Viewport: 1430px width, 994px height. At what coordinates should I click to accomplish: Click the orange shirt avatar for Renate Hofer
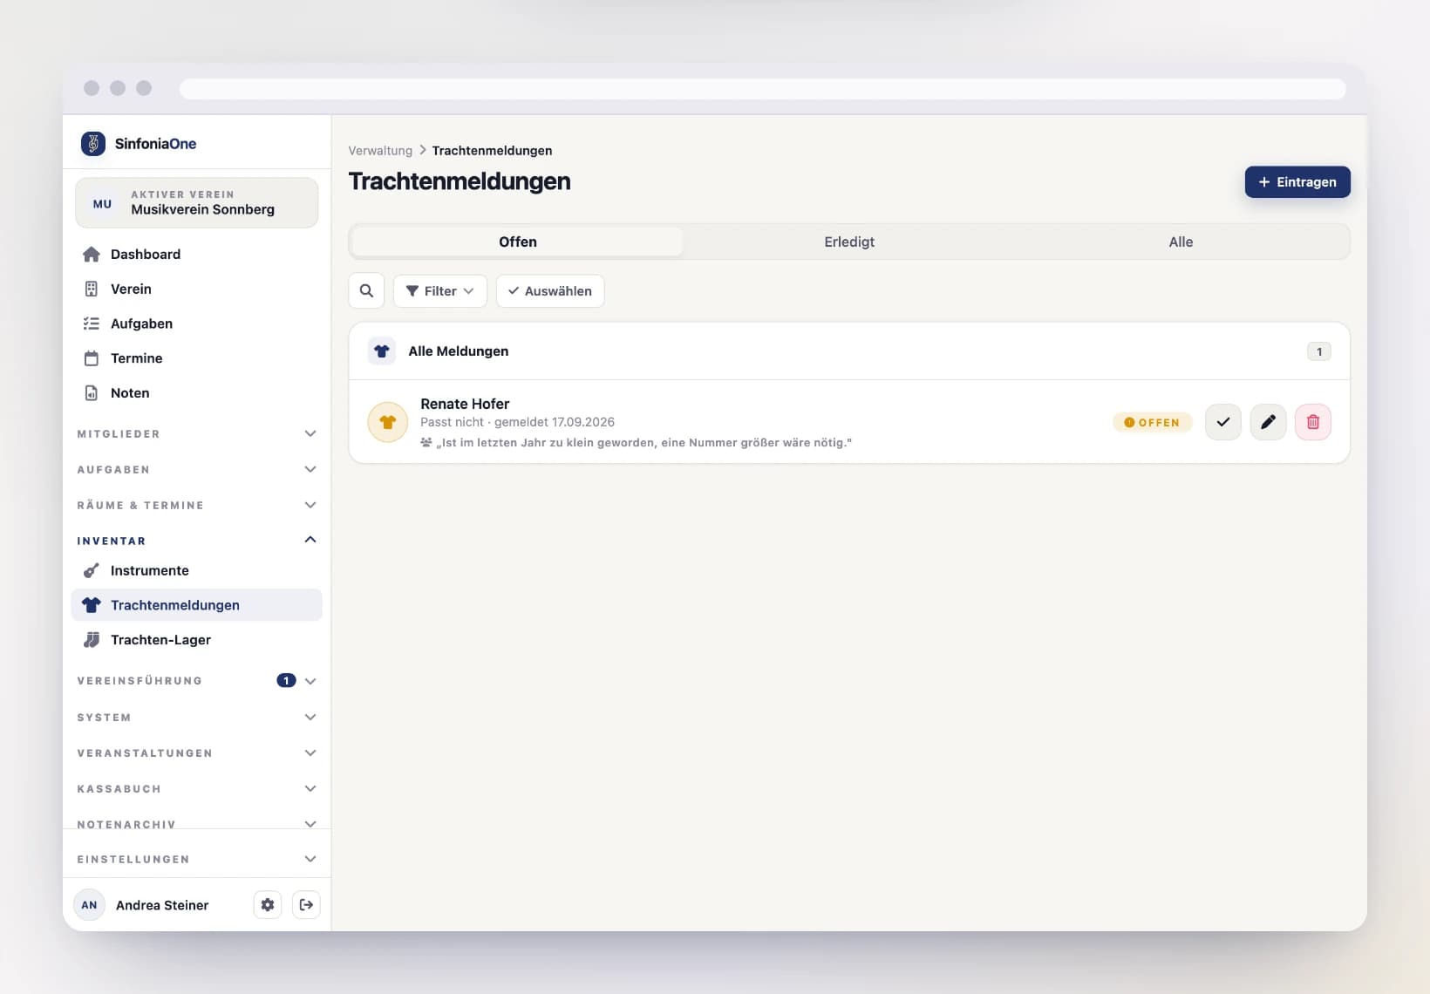click(x=388, y=422)
